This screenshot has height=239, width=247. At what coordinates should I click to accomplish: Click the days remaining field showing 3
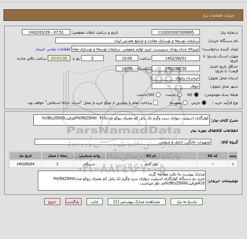[x=92, y=58]
